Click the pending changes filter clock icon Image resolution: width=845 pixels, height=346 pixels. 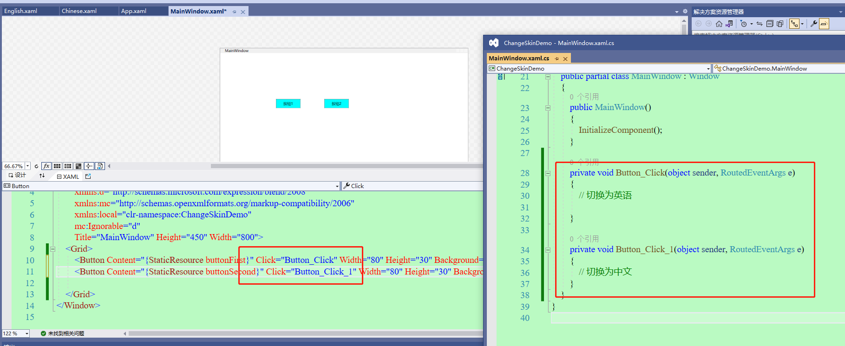click(743, 24)
